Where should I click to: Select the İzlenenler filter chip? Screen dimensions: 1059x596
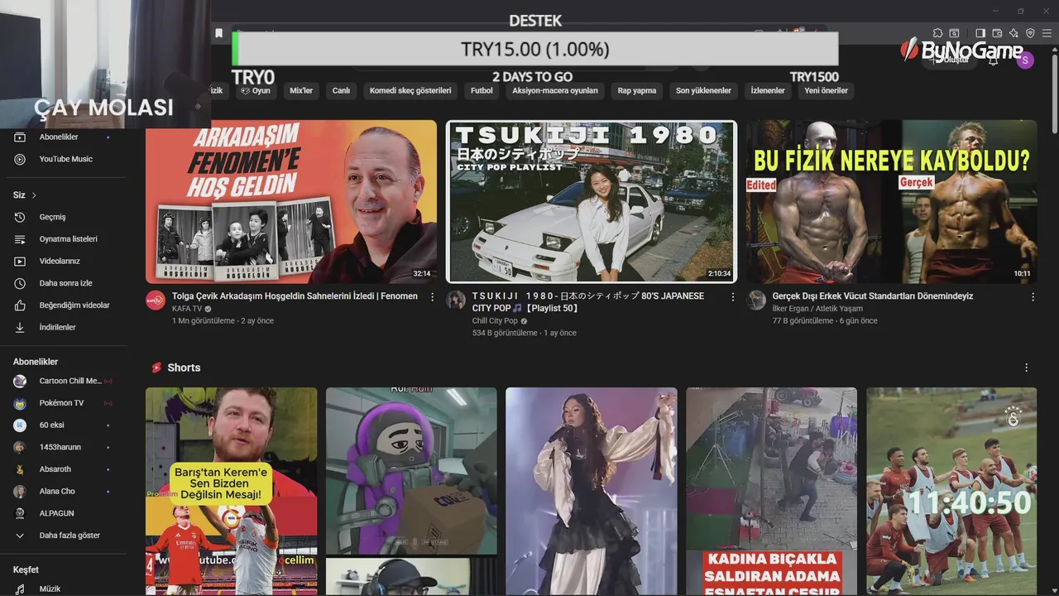point(768,91)
